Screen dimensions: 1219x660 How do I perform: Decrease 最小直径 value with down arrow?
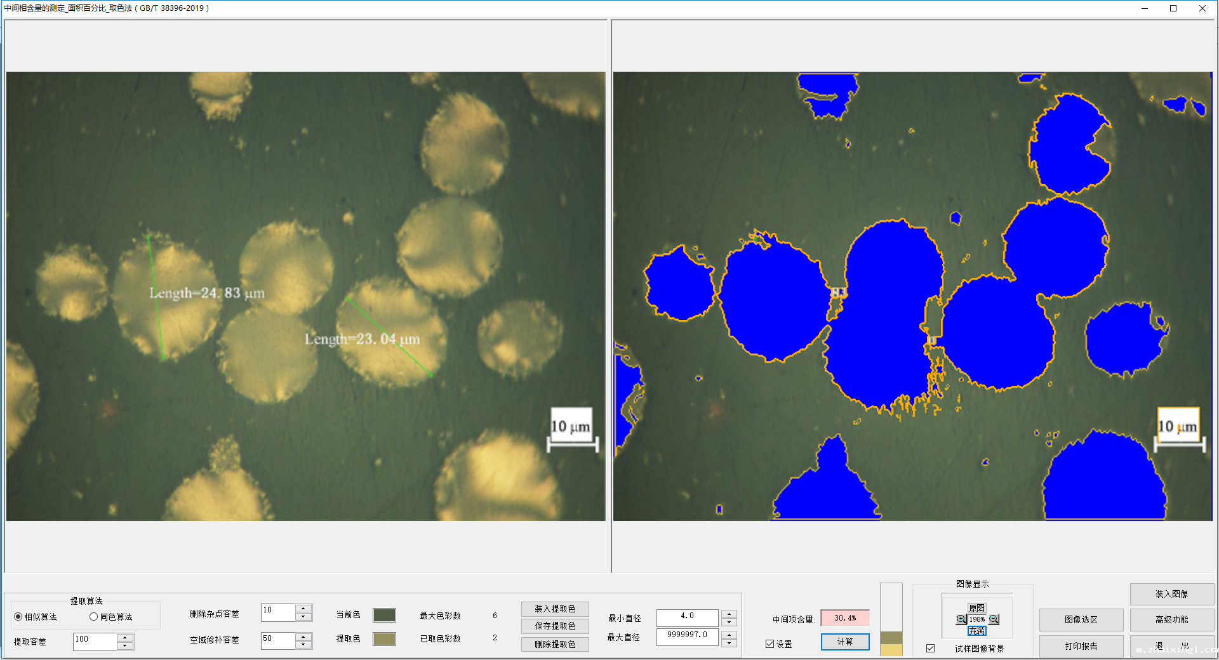pos(729,622)
